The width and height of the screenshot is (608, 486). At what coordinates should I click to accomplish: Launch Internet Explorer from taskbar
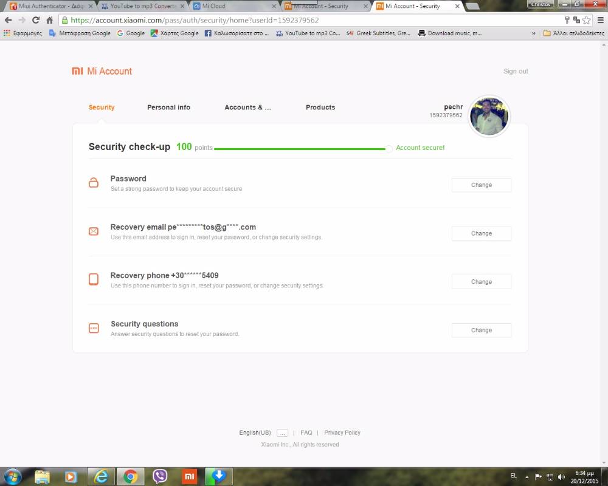[x=101, y=476]
